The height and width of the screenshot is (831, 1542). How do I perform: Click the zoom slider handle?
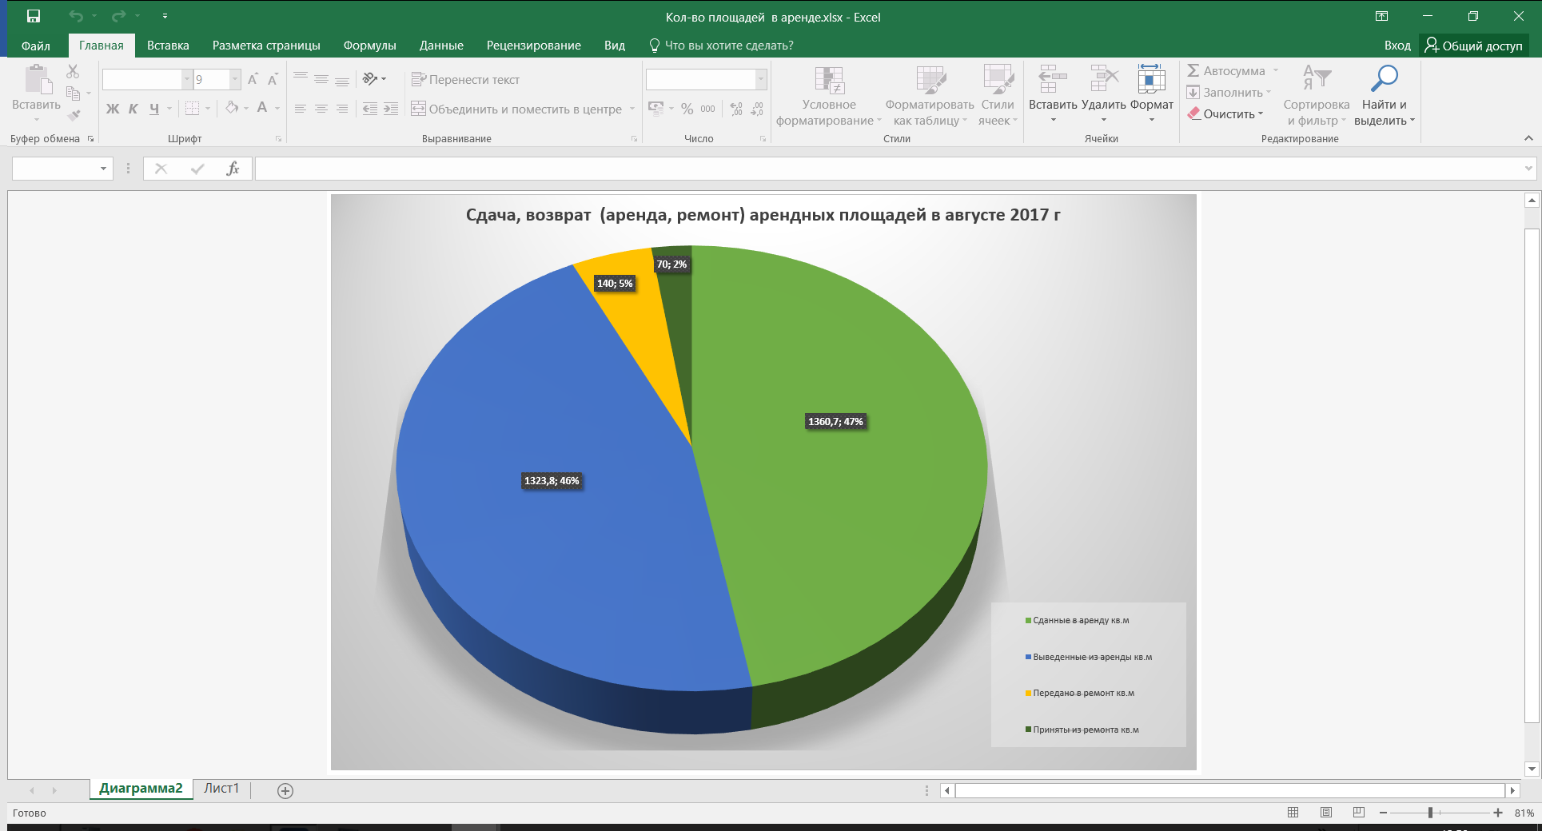(1430, 813)
